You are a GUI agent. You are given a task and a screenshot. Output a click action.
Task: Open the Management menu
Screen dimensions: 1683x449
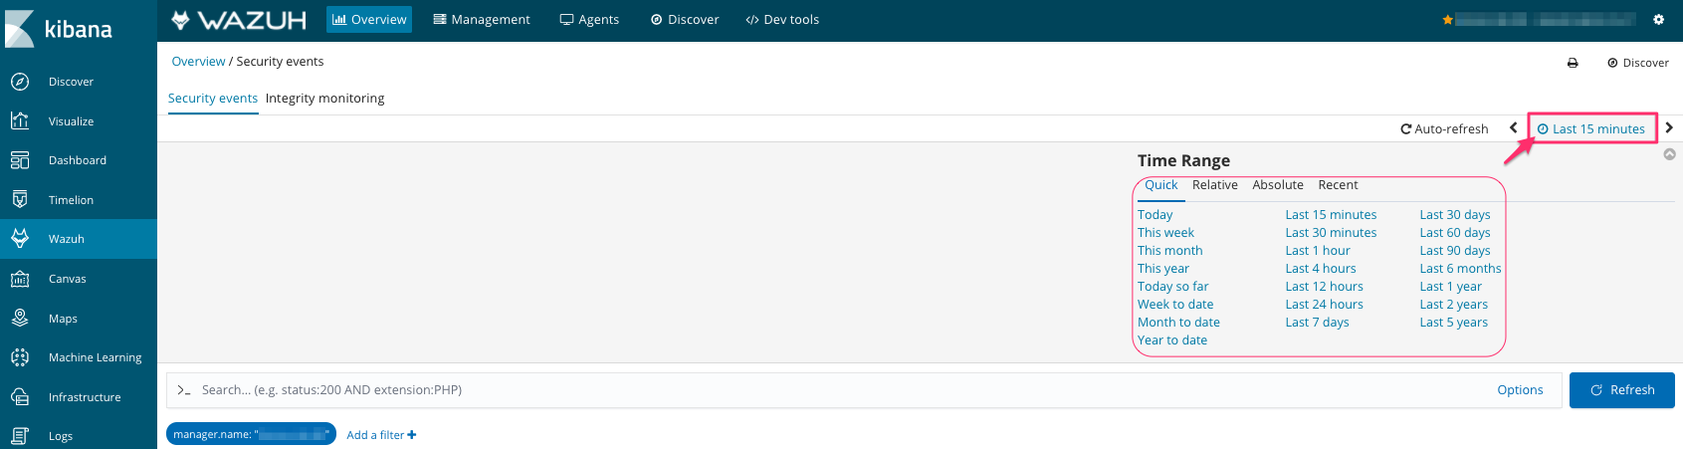[482, 20]
